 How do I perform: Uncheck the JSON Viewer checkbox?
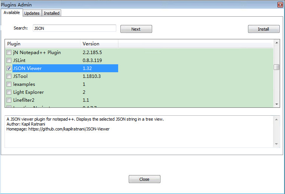pos(9,68)
